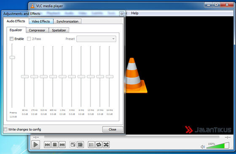Click the Adjustments and Effects title-bar button
236x154 pixels.
tap(122, 14)
